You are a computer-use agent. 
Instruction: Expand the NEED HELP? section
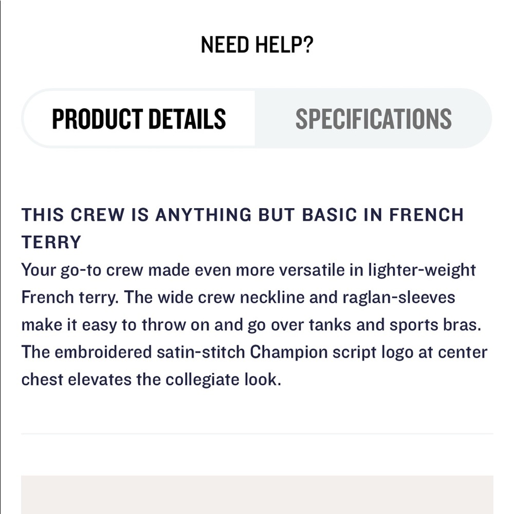coord(257,44)
